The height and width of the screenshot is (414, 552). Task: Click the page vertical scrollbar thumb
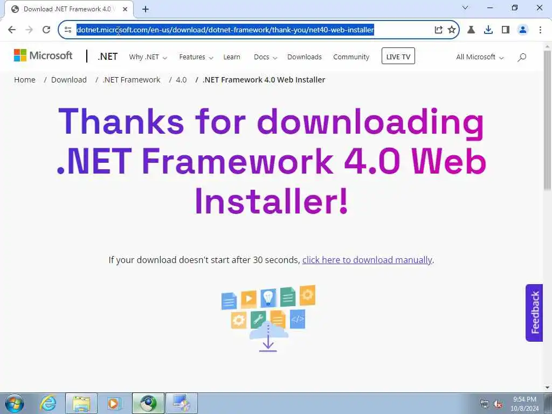[548, 121]
